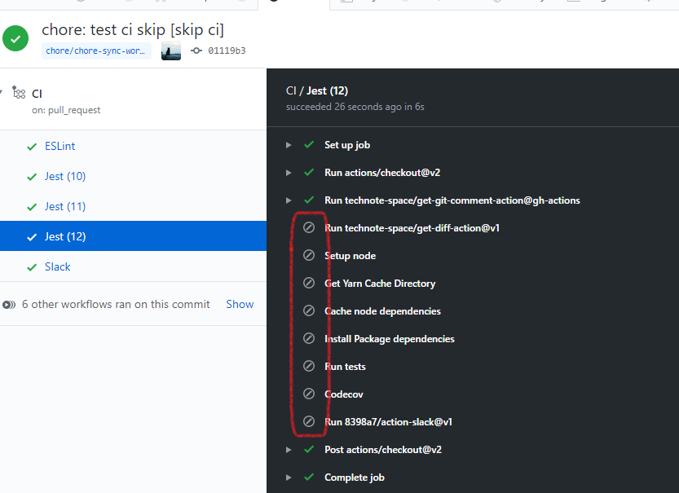Screen dimensions: 679x493
Task: Select the Cache node dependencies label
Action: (x=382, y=311)
